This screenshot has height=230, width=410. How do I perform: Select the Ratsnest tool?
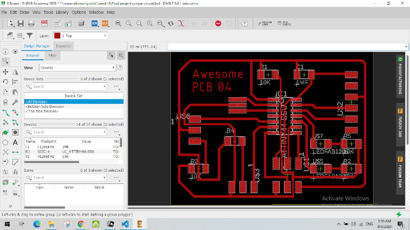(x=5, y=152)
